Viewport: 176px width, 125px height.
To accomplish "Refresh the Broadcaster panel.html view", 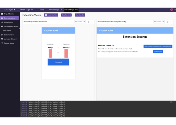I will click(x=89, y=22).
